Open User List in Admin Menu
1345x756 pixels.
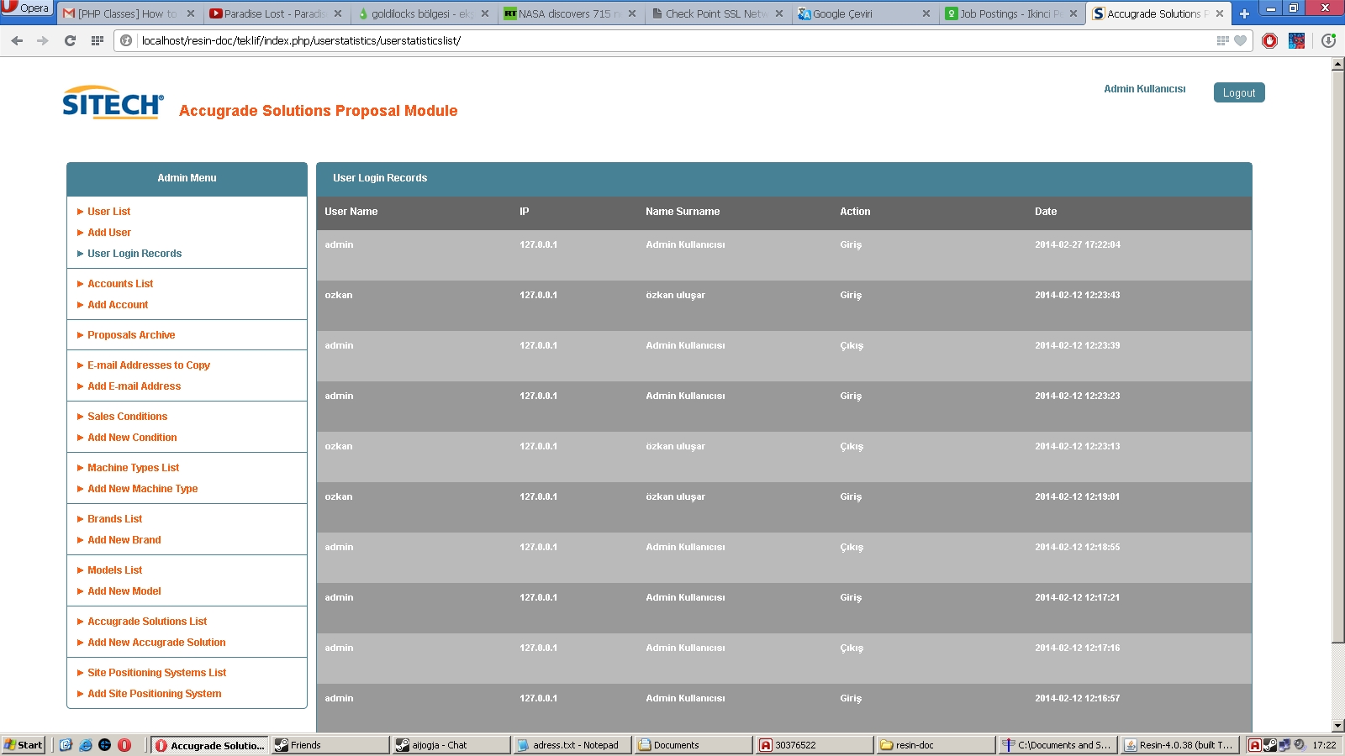tap(108, 212)
